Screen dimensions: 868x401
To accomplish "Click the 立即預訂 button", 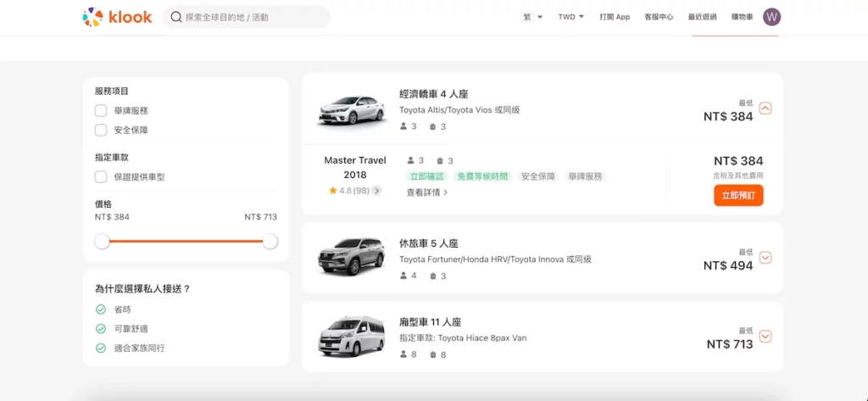I will (x=738, y=196).
